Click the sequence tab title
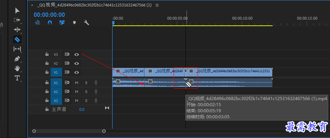The width and height of the screenshot is (330, 138). coord(94,5)
